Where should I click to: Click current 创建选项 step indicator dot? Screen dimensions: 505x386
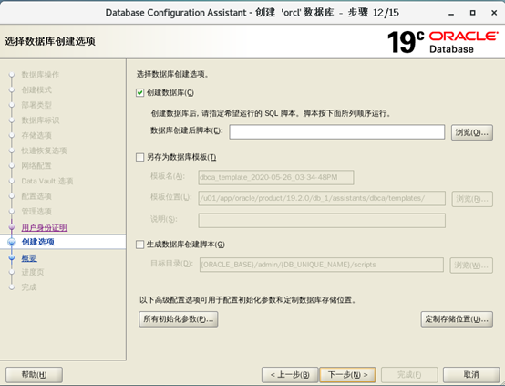[x=12, y=242]
